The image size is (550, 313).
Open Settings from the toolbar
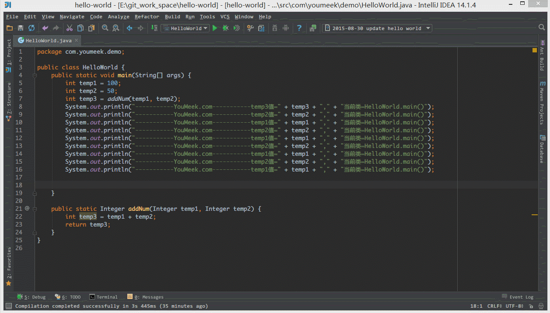[x=250, y=28]
